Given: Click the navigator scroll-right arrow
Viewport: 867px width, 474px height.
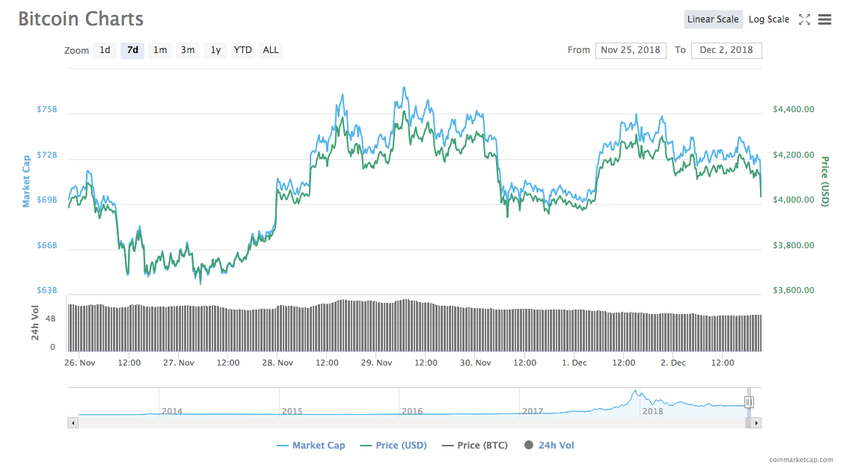Looking at the screenshot, I should (756, 423).
